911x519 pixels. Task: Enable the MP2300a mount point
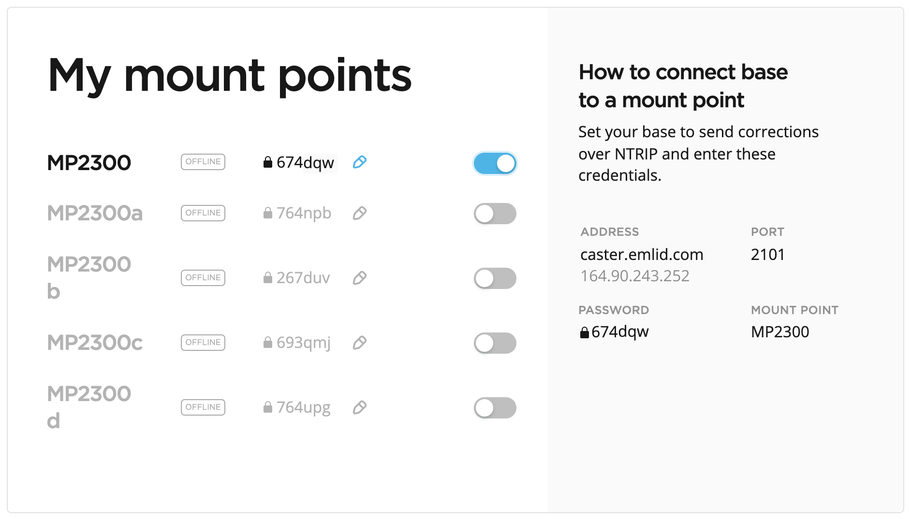495,214
